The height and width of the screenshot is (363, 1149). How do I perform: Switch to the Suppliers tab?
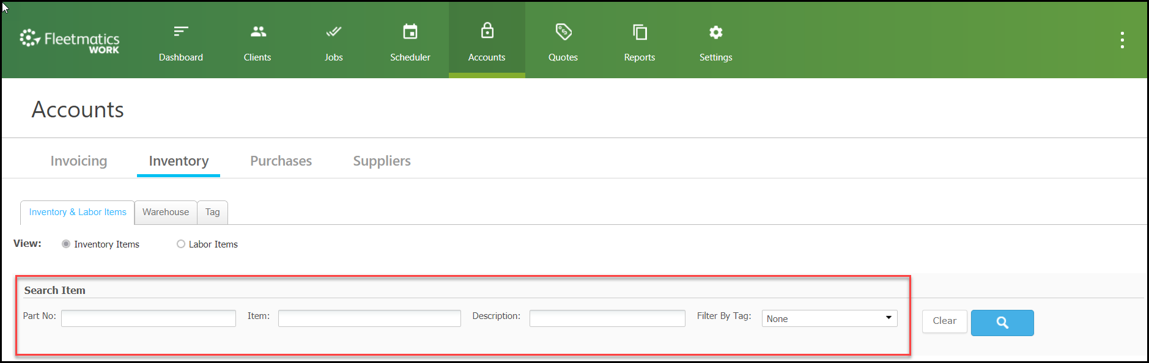pyautogui.click(x=382, y=161)
